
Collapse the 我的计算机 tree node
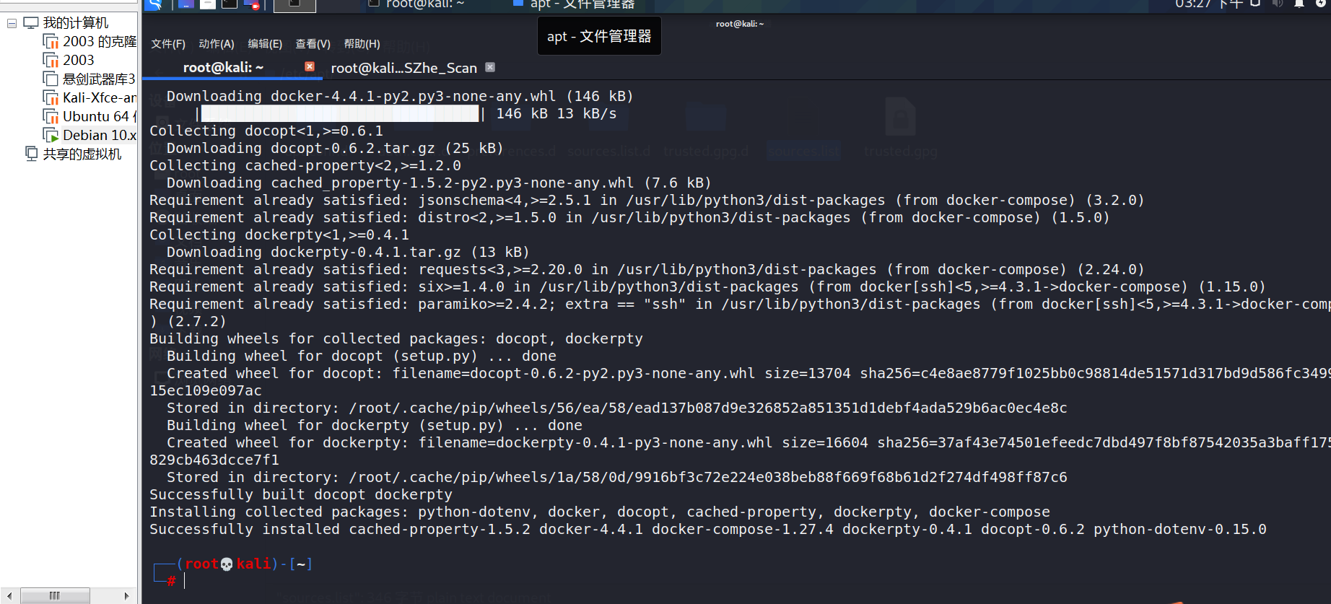12,23
